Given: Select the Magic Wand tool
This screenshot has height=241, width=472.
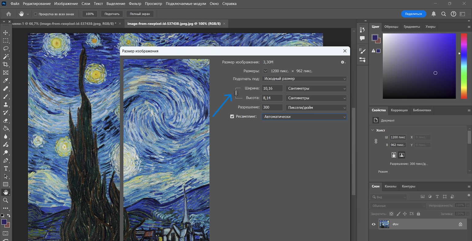Looking at the screenshot, I should tap(6, 57).
